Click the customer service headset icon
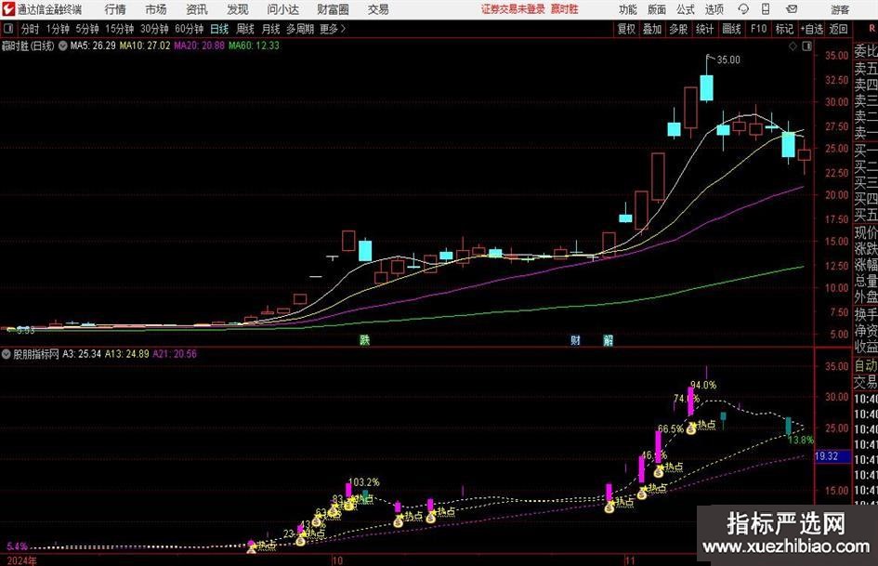The image size is (878, 566). tap(743, 9)
